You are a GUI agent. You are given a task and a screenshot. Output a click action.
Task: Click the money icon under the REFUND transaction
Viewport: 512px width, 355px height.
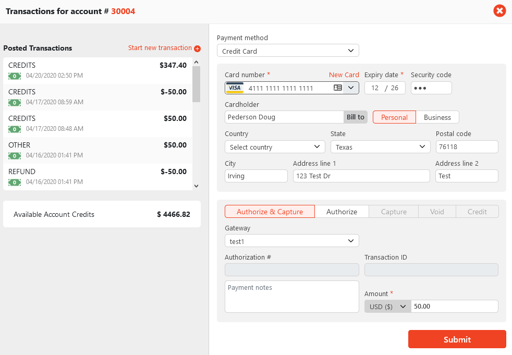tap(15, 182)
